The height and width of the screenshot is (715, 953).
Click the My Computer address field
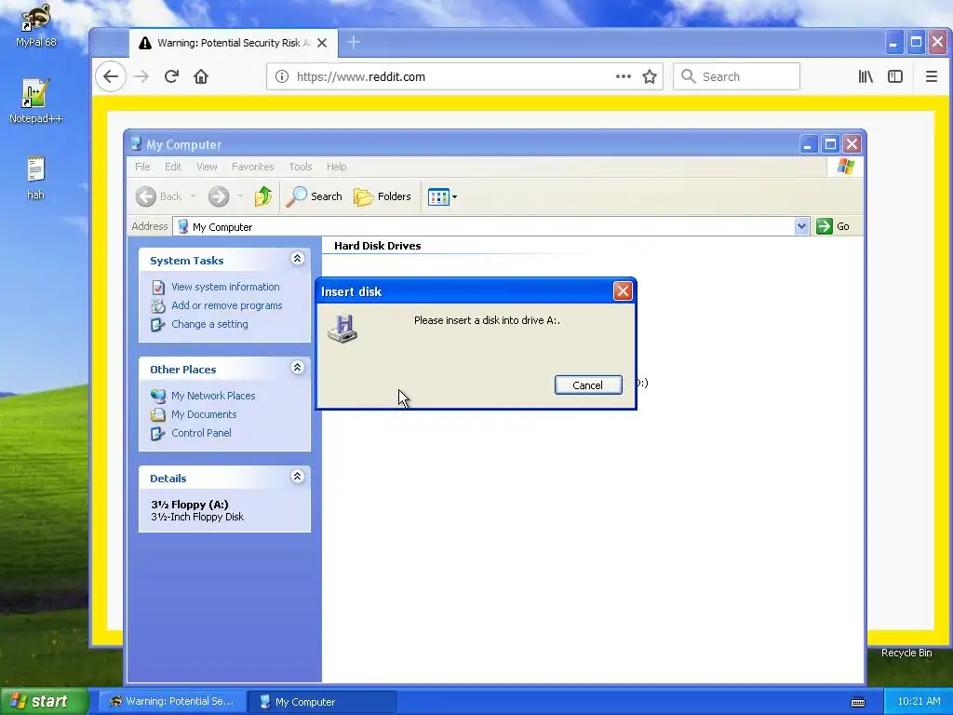[484, 227]
